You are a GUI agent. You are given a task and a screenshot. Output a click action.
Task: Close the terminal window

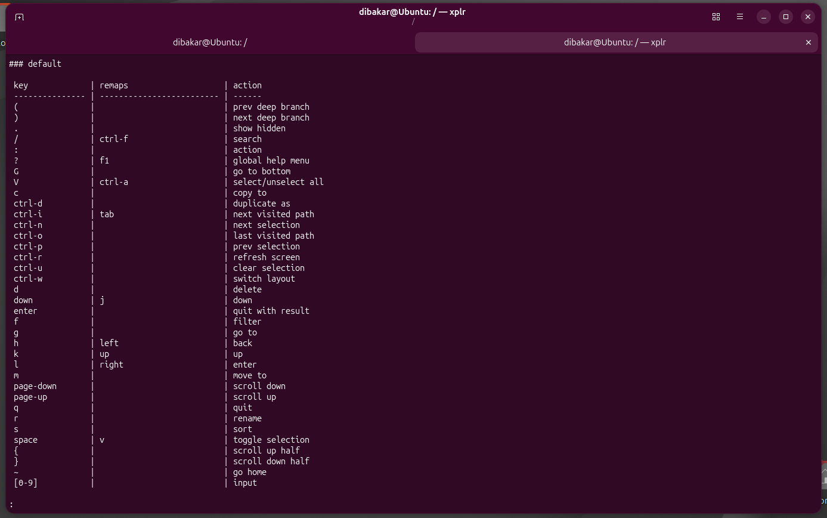coord(808,17)
